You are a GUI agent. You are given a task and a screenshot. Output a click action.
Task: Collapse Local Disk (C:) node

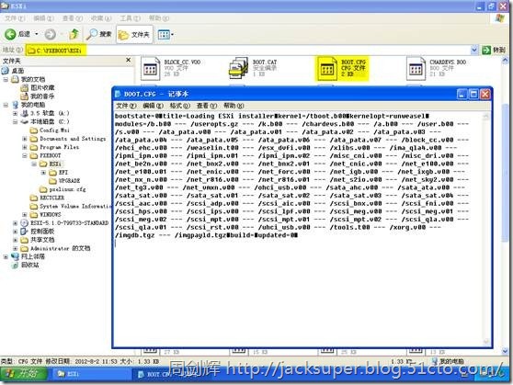(15, 121)
